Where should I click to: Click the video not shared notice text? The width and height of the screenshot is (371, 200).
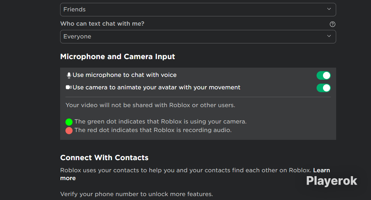click(x=150, y=105)
